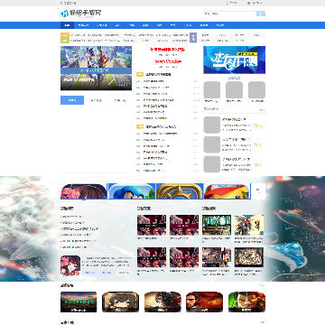Click the carousel indicator dots on the banner
This screenshot has width=325, height=325.
[x=123, y=85]
